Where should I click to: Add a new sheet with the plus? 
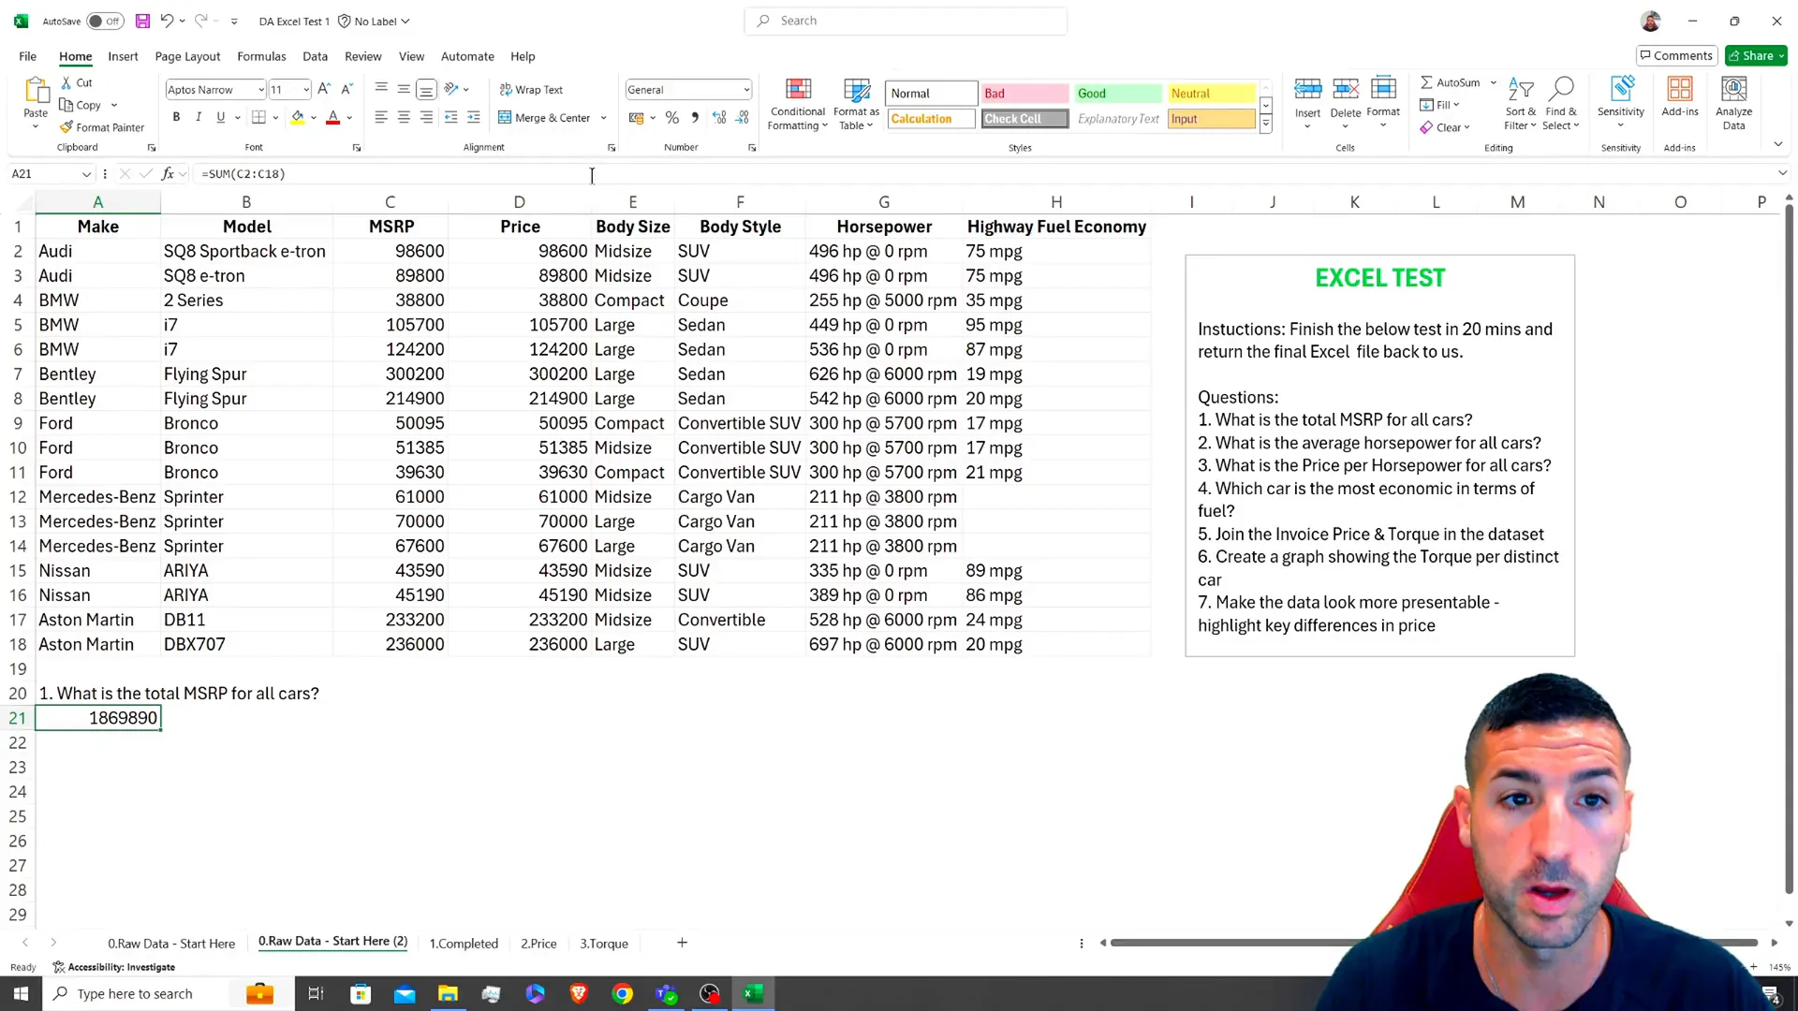point(682,943)
